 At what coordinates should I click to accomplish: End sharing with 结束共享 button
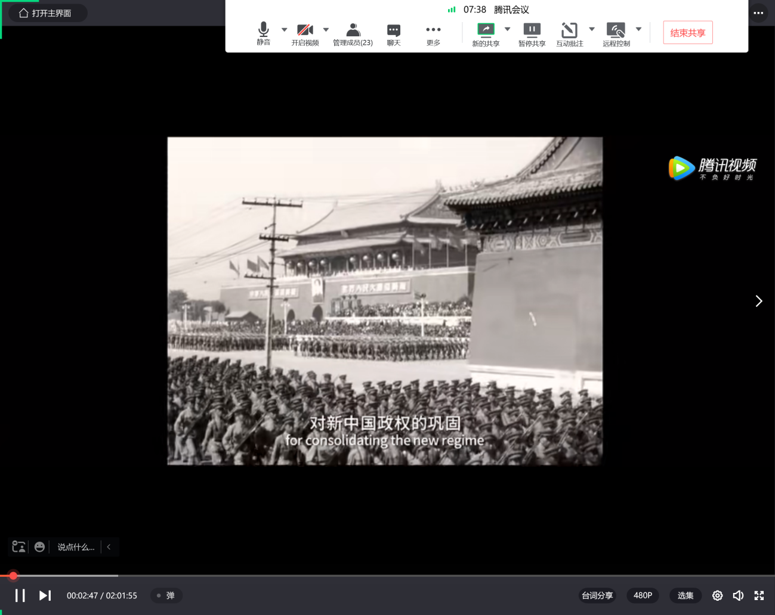coord(687,33)
